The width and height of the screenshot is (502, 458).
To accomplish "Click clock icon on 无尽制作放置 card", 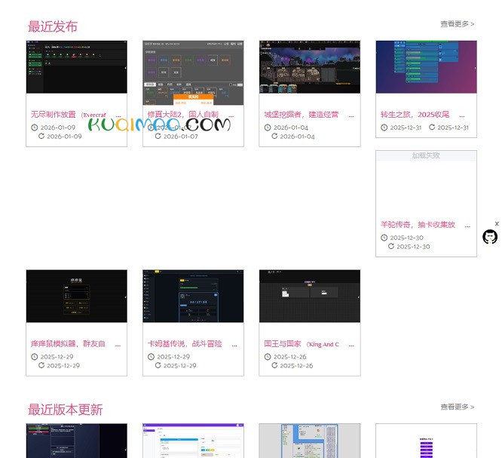I will (34, 128).
